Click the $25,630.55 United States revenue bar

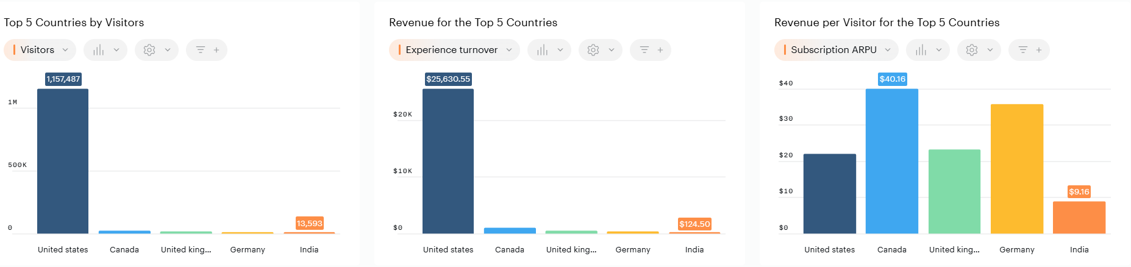point(448,162)
